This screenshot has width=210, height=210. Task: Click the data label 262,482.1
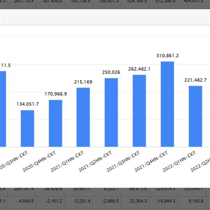click(139, 69)
